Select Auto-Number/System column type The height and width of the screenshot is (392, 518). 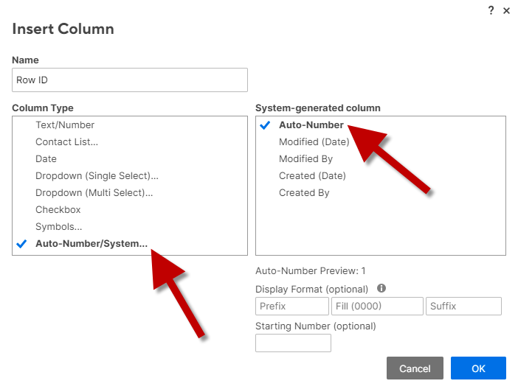pos(91,243)
